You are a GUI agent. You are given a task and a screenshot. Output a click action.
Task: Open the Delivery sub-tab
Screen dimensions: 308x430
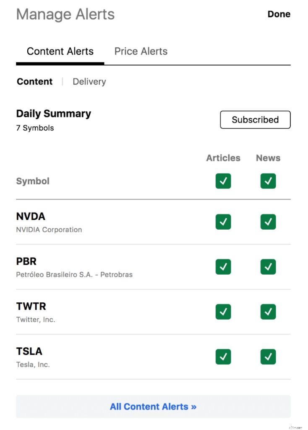tap(89, 82)
